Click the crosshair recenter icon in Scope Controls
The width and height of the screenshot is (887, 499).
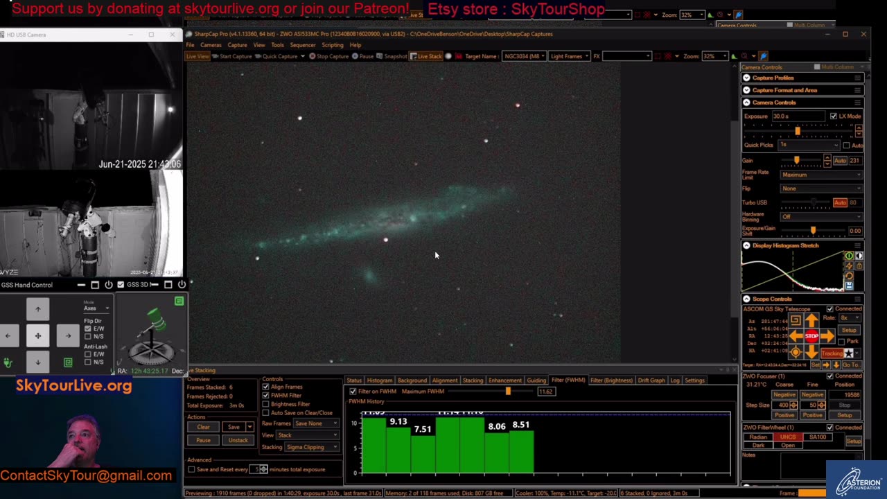click(796, 353)
